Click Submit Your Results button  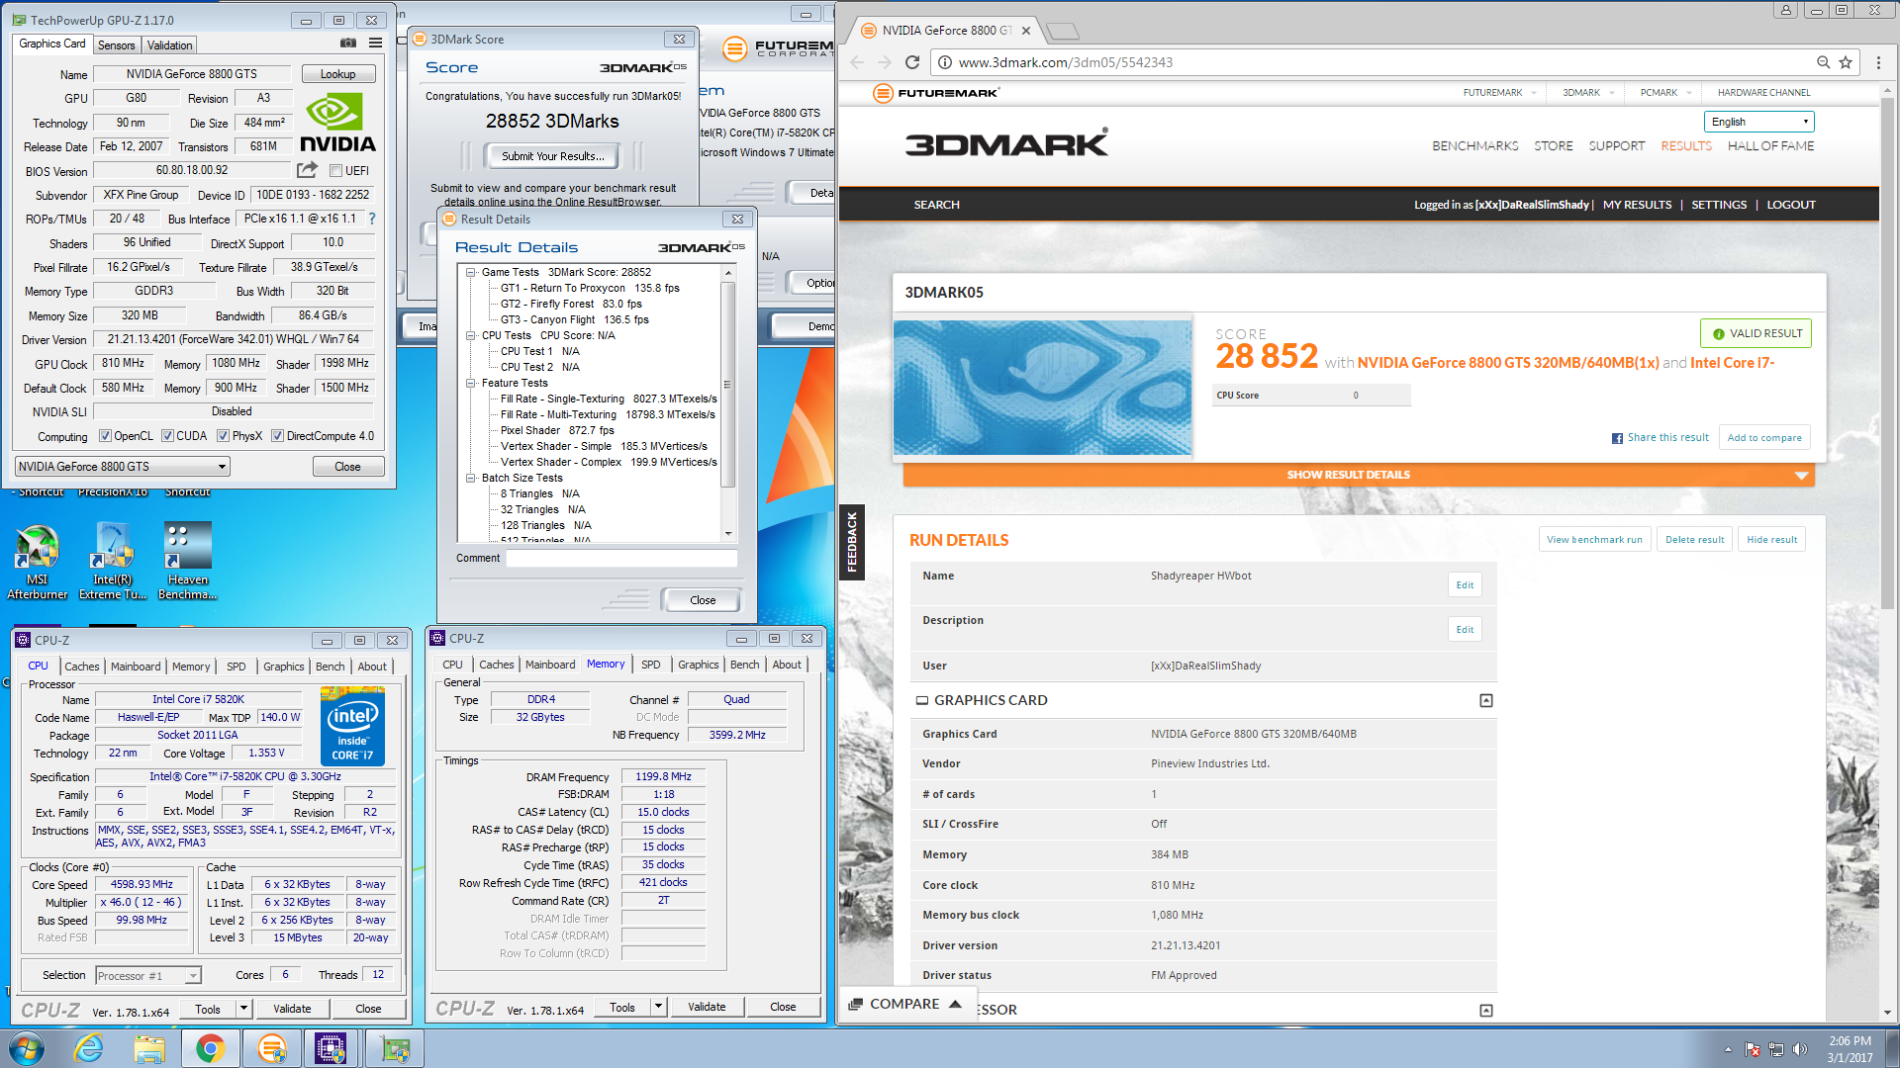(552, 156)
